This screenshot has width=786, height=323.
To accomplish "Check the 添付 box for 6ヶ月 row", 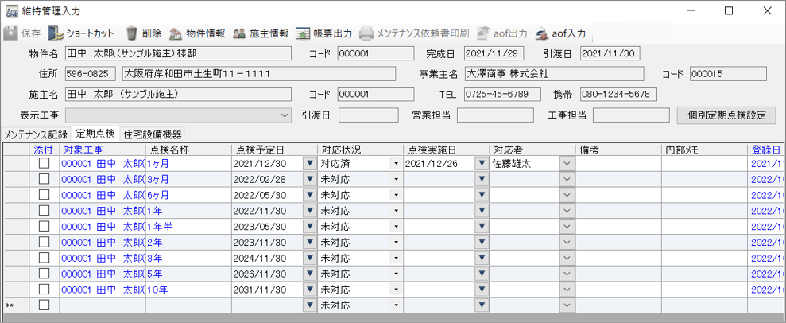I will pos(45,195).
